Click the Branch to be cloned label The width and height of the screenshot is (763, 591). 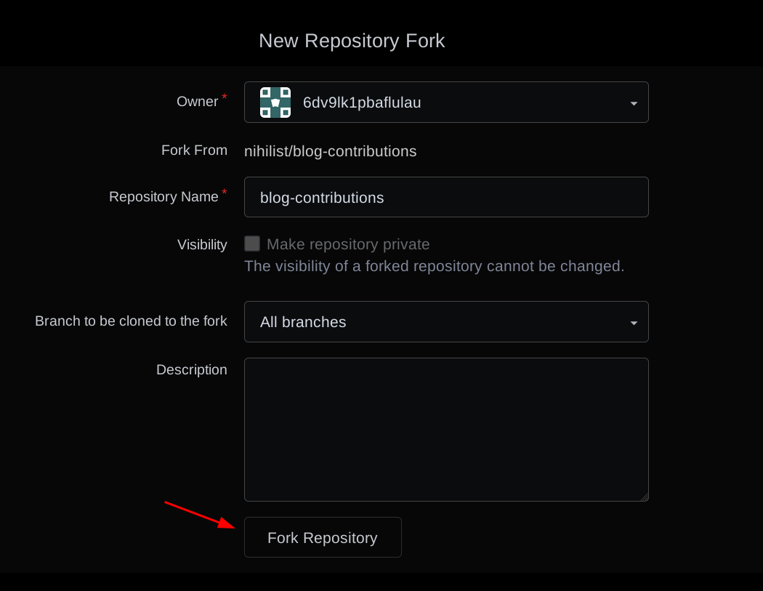[x=131, y=321]
